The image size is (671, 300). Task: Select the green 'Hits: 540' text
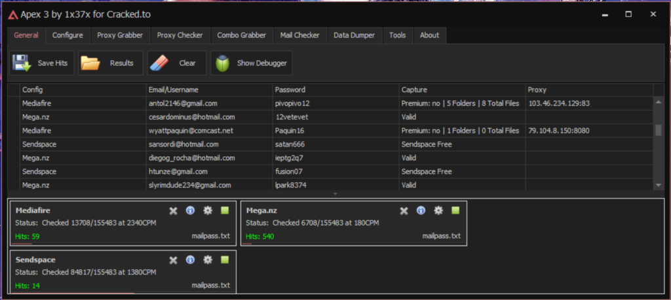260,237
